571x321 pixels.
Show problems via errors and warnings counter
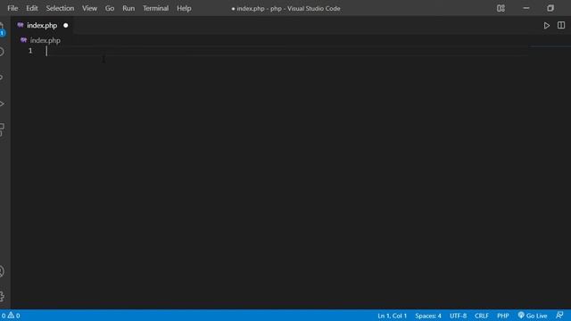(x=10, y=316)
